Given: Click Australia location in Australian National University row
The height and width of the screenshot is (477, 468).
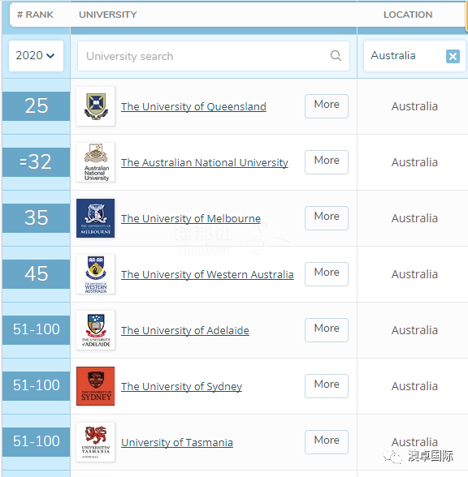Looking at the screenshot, I should 414,162.
